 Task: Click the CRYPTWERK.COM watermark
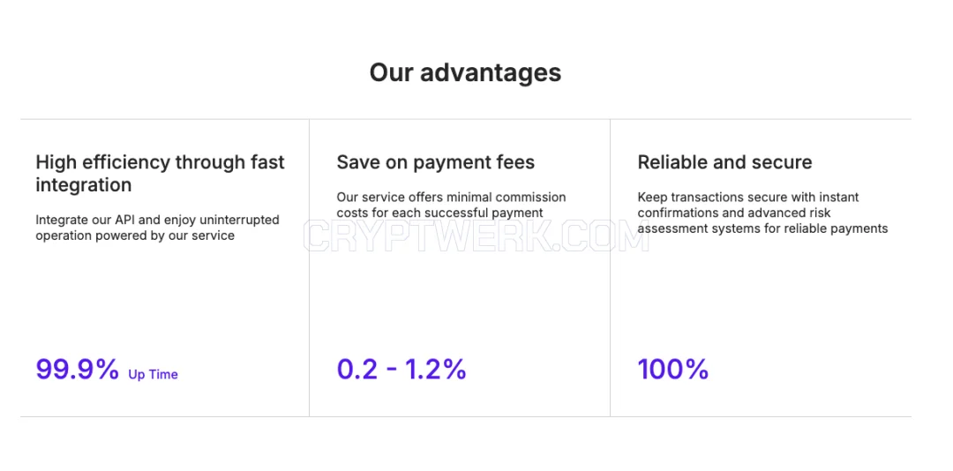(476, 236)
